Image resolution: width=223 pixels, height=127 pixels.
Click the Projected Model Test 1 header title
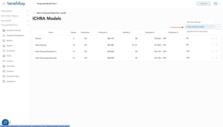(x=47, y=4)
